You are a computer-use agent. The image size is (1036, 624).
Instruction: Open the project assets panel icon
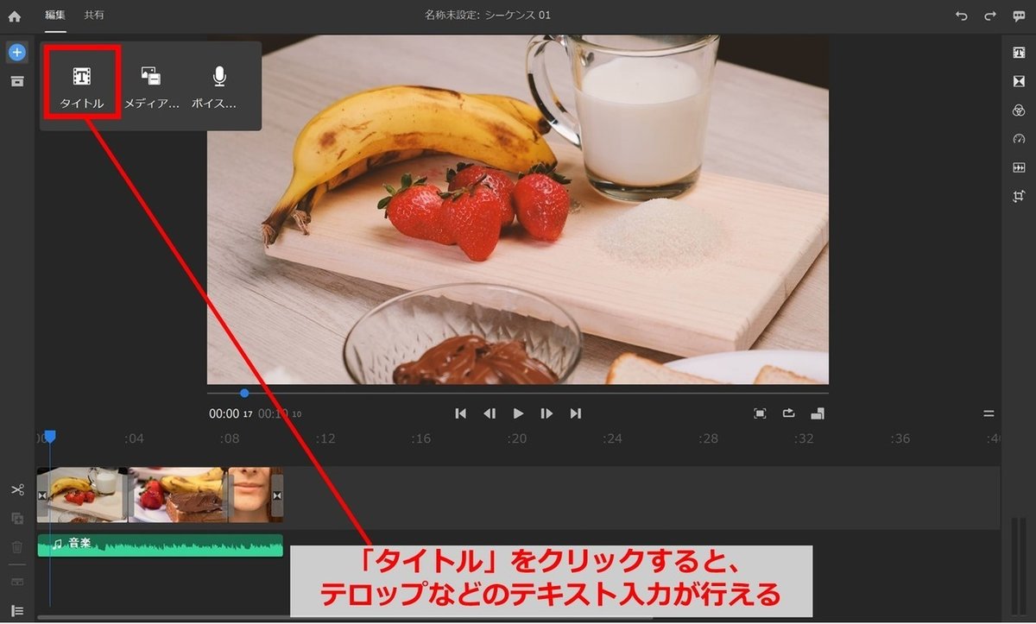pos(17,81)
